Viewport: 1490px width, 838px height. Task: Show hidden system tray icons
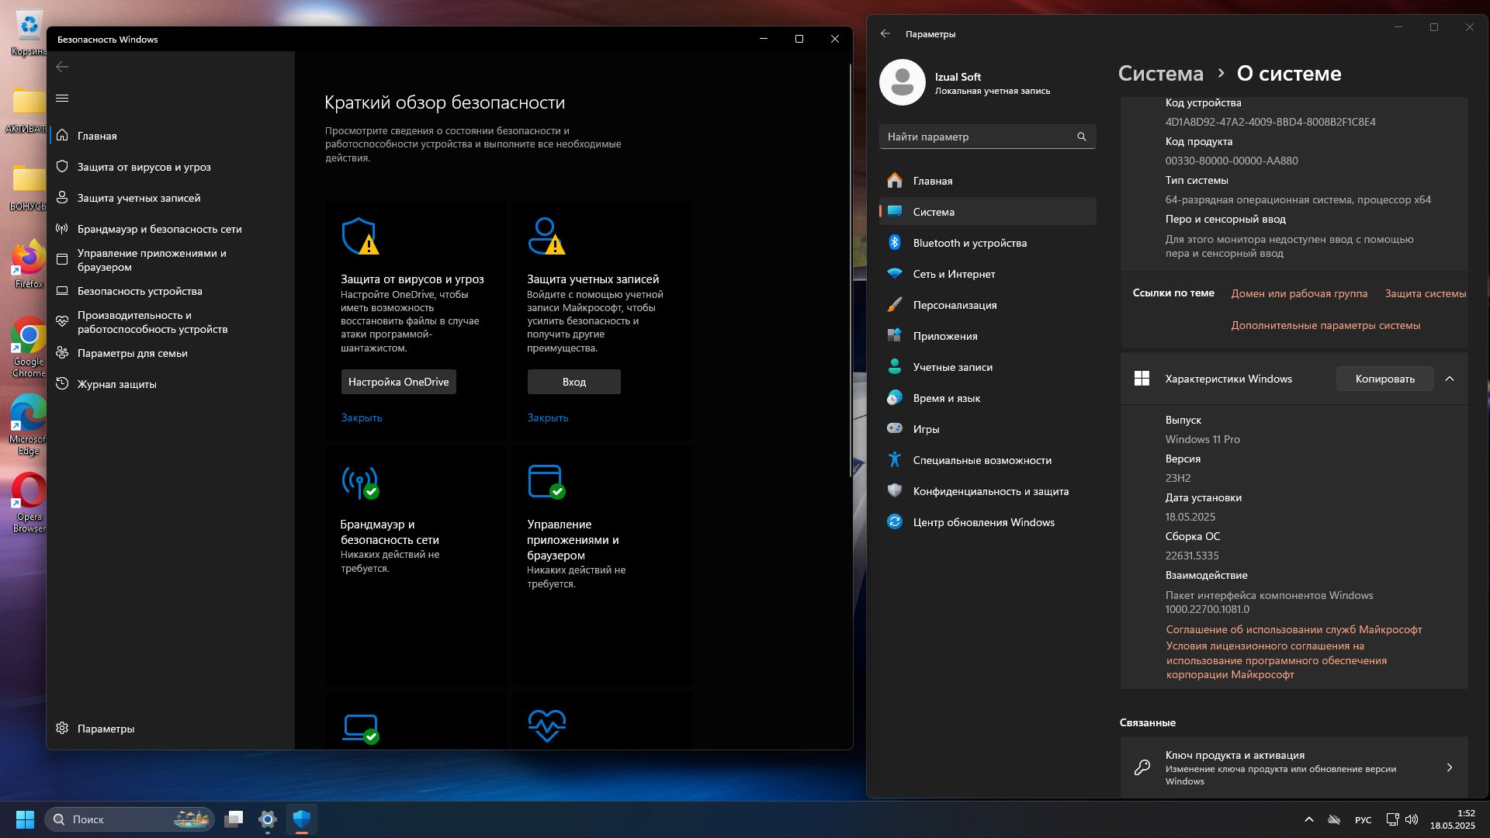tap(1309, 819)
